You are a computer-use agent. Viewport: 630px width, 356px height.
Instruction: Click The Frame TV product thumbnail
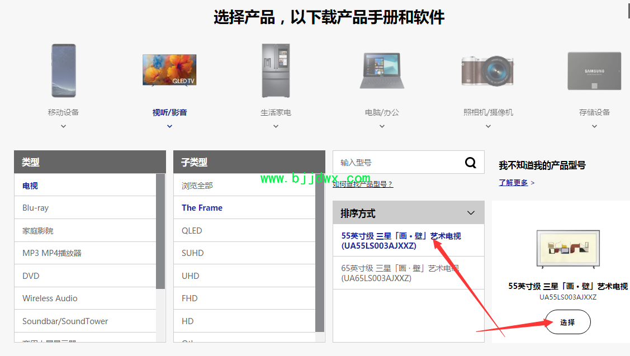pyautogui.click(x=568, y=249)
